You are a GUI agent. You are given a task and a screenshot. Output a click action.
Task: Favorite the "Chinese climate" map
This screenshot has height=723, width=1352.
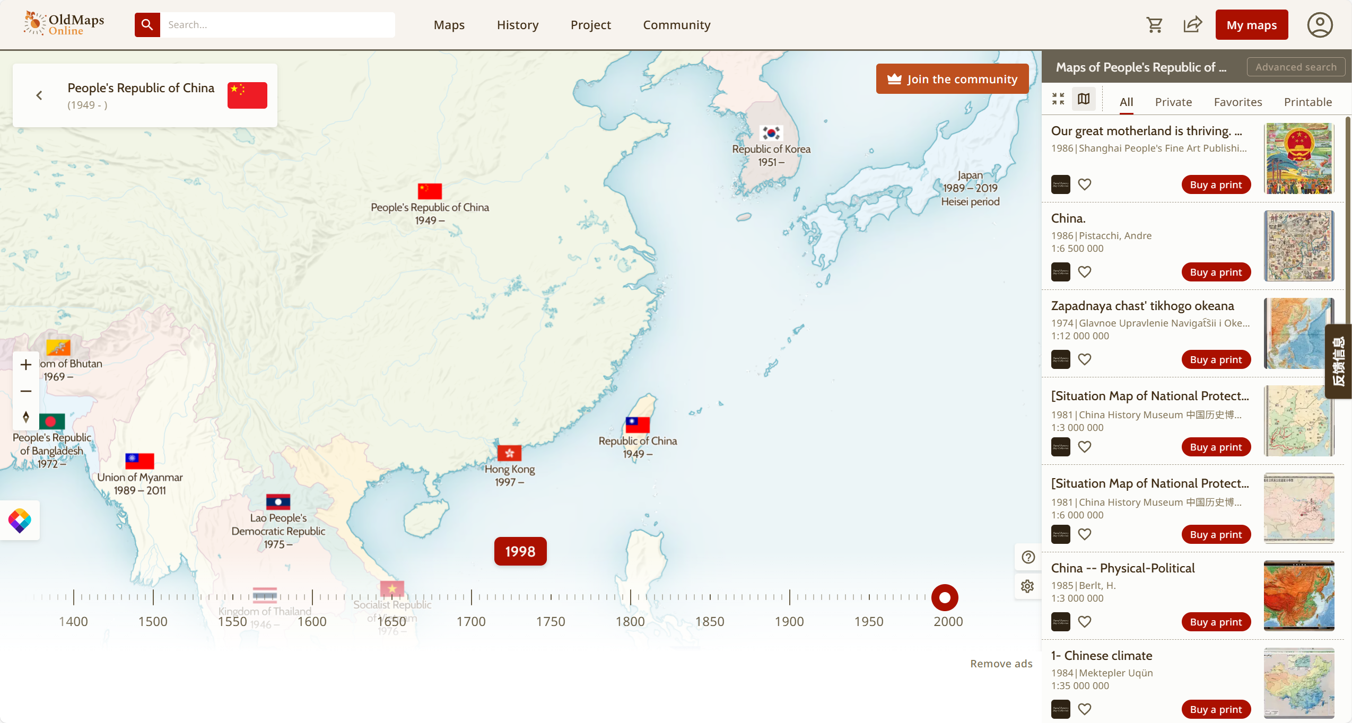(1085, 709)
